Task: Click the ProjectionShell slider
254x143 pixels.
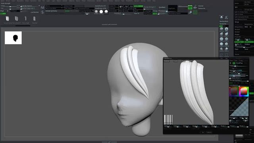Action: click(244, 46)
